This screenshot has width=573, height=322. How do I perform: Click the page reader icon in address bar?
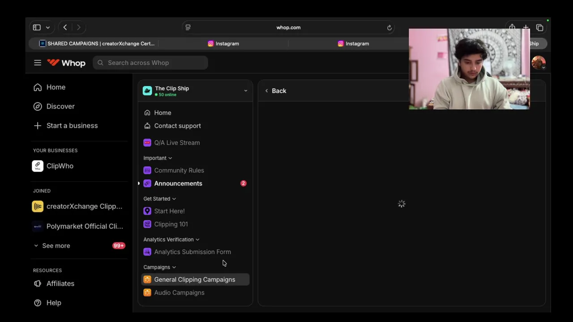click(x=188, y=27)
